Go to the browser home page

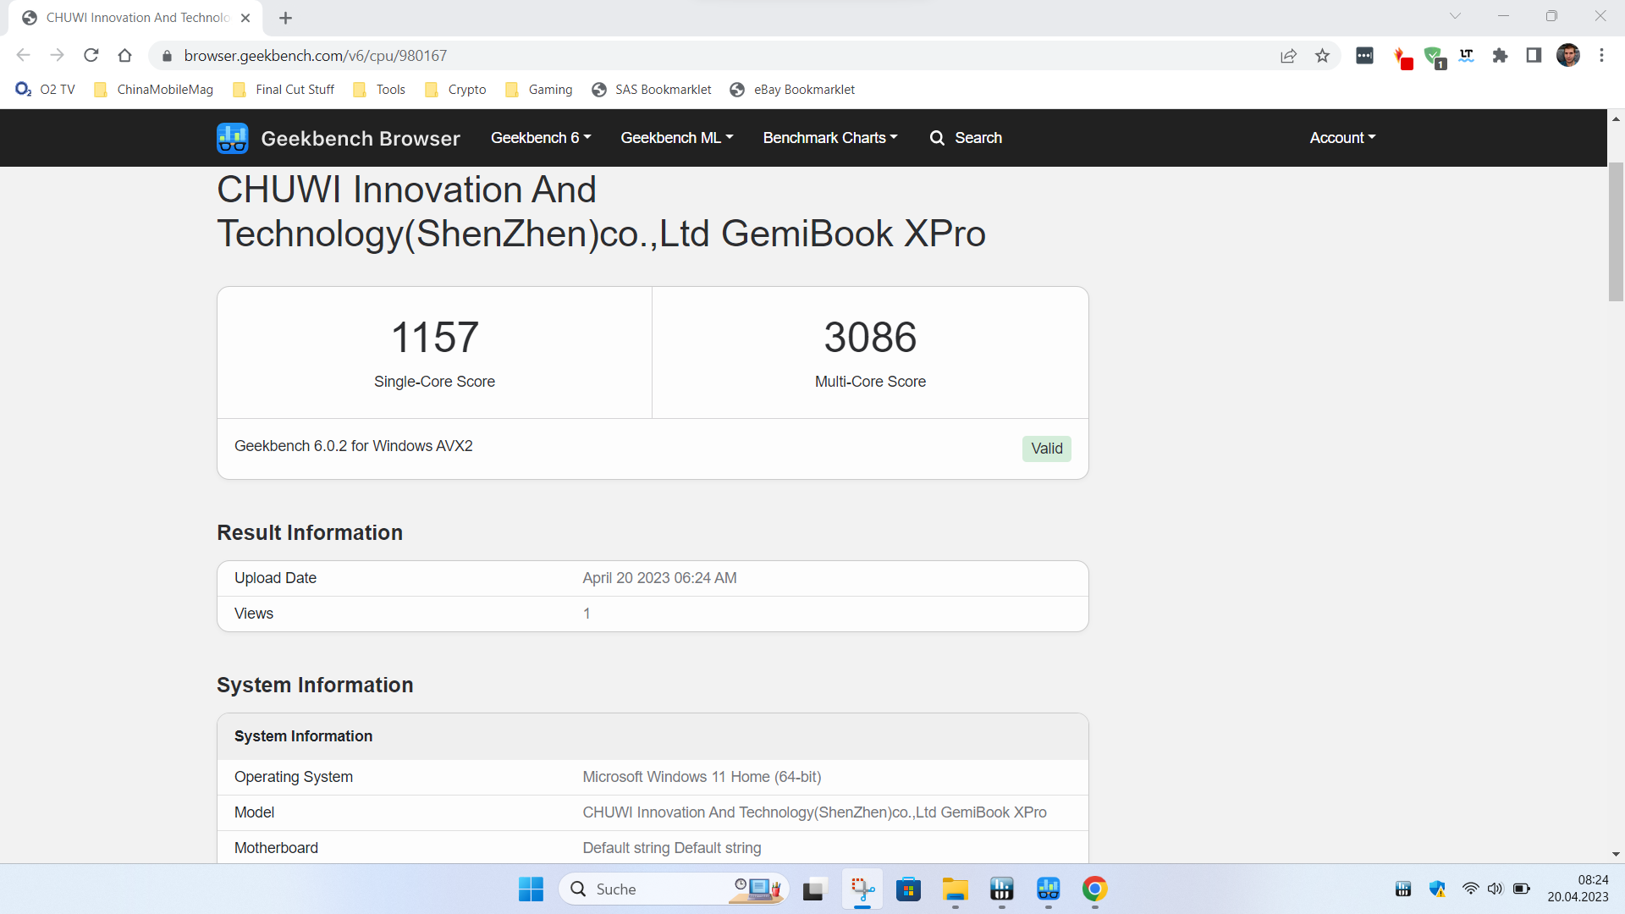125,56
